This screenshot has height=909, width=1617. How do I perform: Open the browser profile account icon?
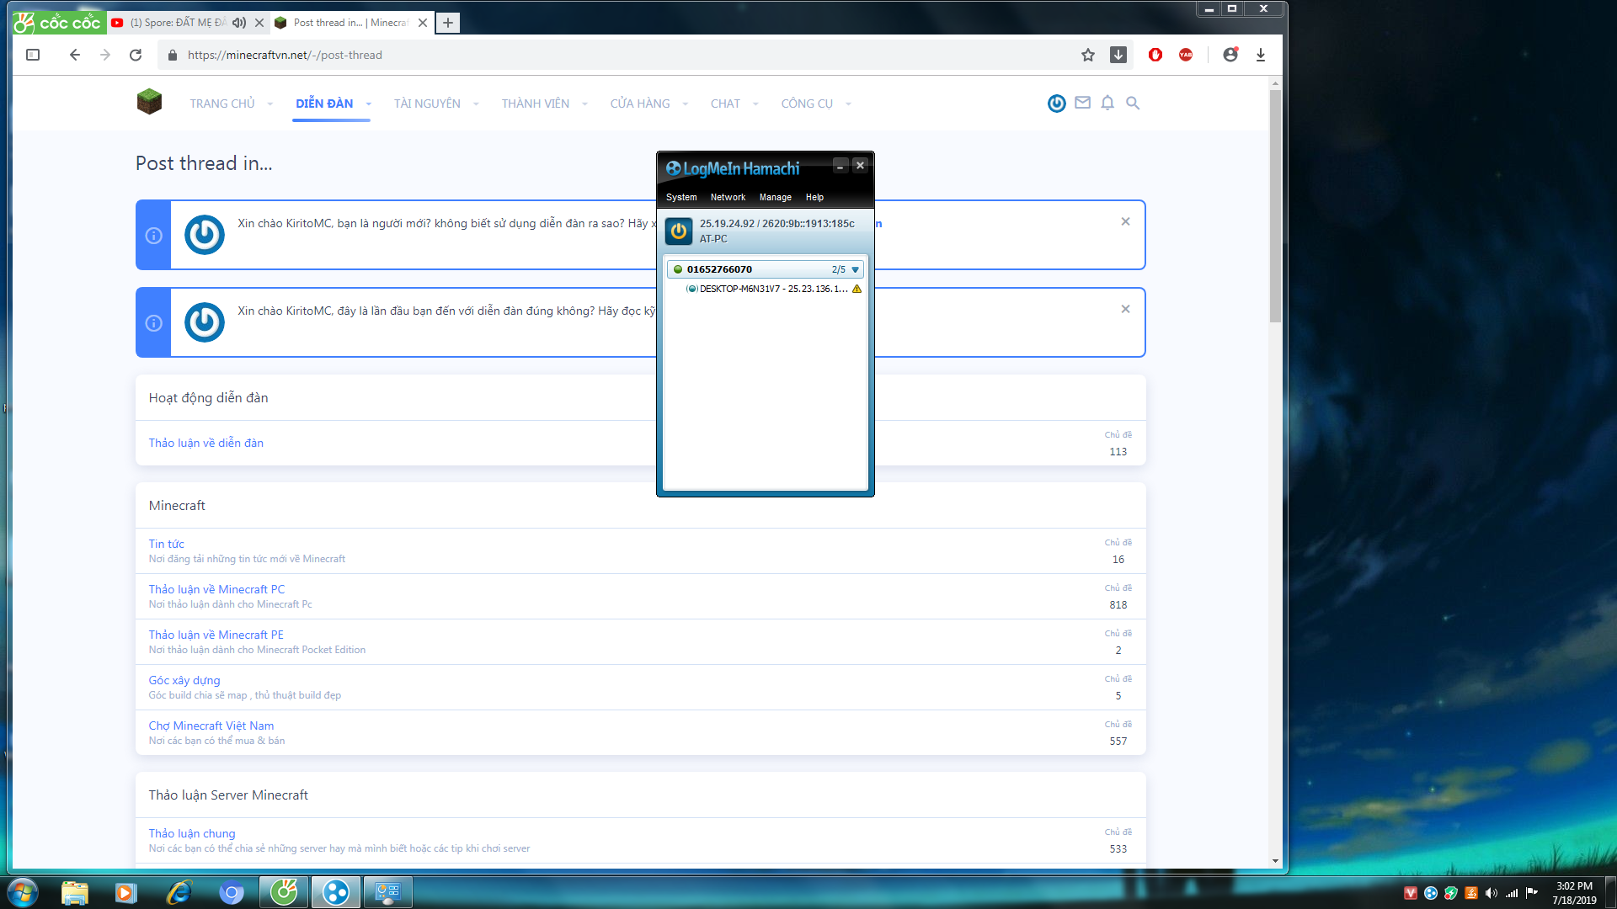tap(1230, 55)
